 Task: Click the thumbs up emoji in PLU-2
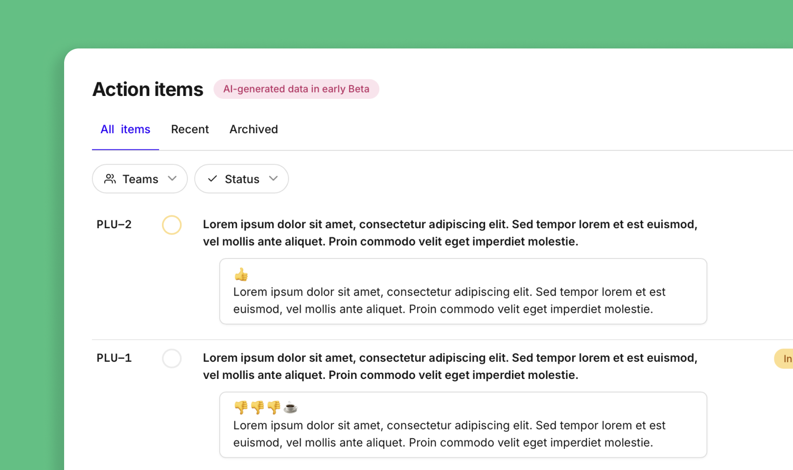click(241, 275)
